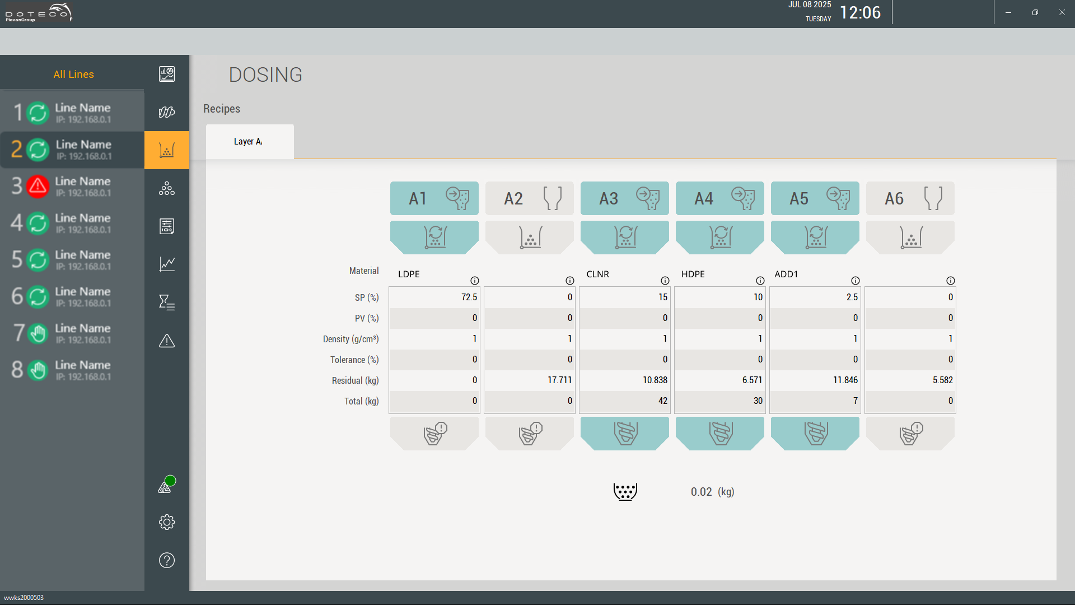Open the totals sigma list icon

click(x=166, y=302)
